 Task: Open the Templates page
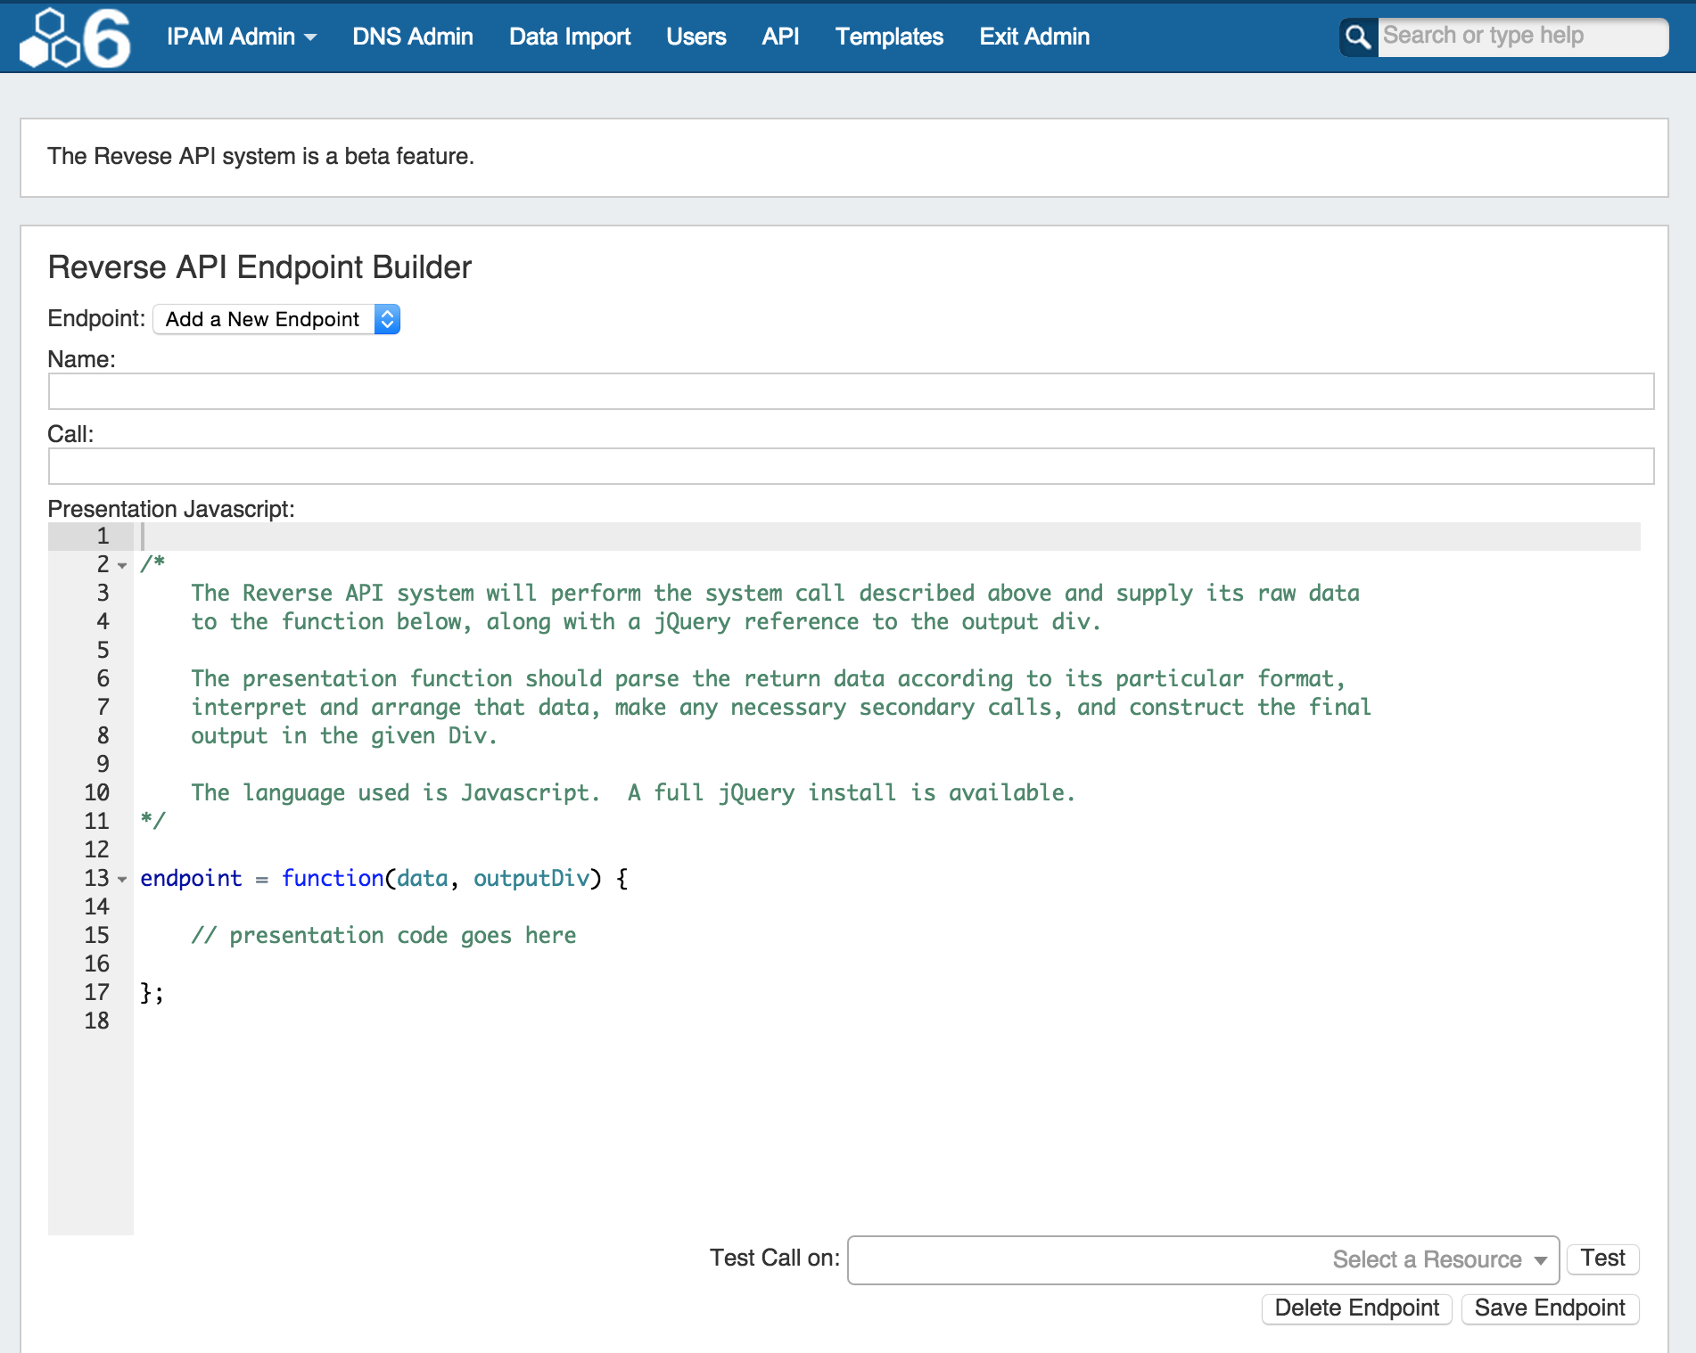coord(889,37)
